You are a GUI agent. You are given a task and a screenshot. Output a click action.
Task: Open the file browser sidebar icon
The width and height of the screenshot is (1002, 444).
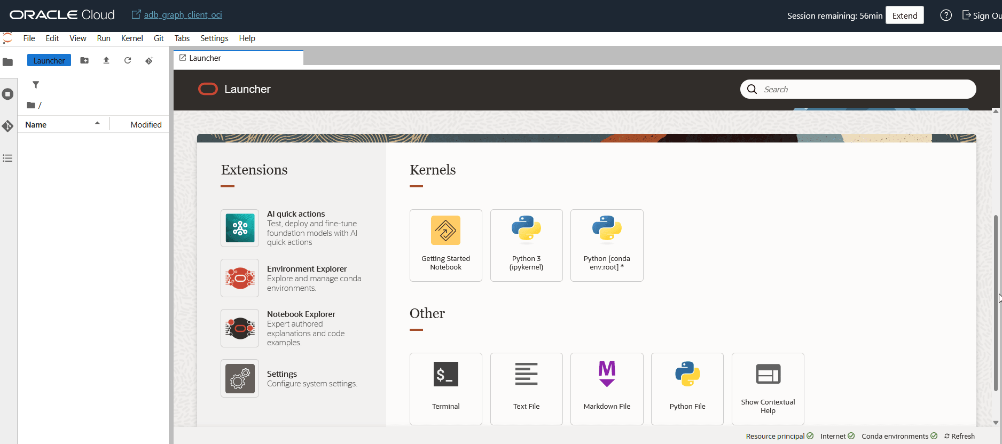click(7, 62)
